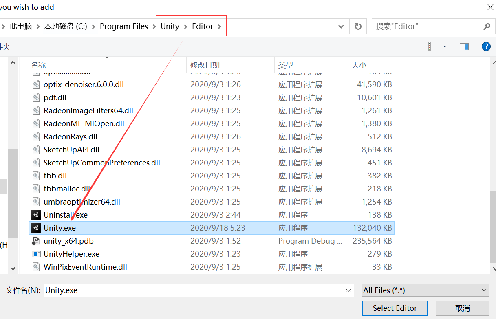Click the 2020/9/3 2:44 date cell

click(x=216, y=215)
